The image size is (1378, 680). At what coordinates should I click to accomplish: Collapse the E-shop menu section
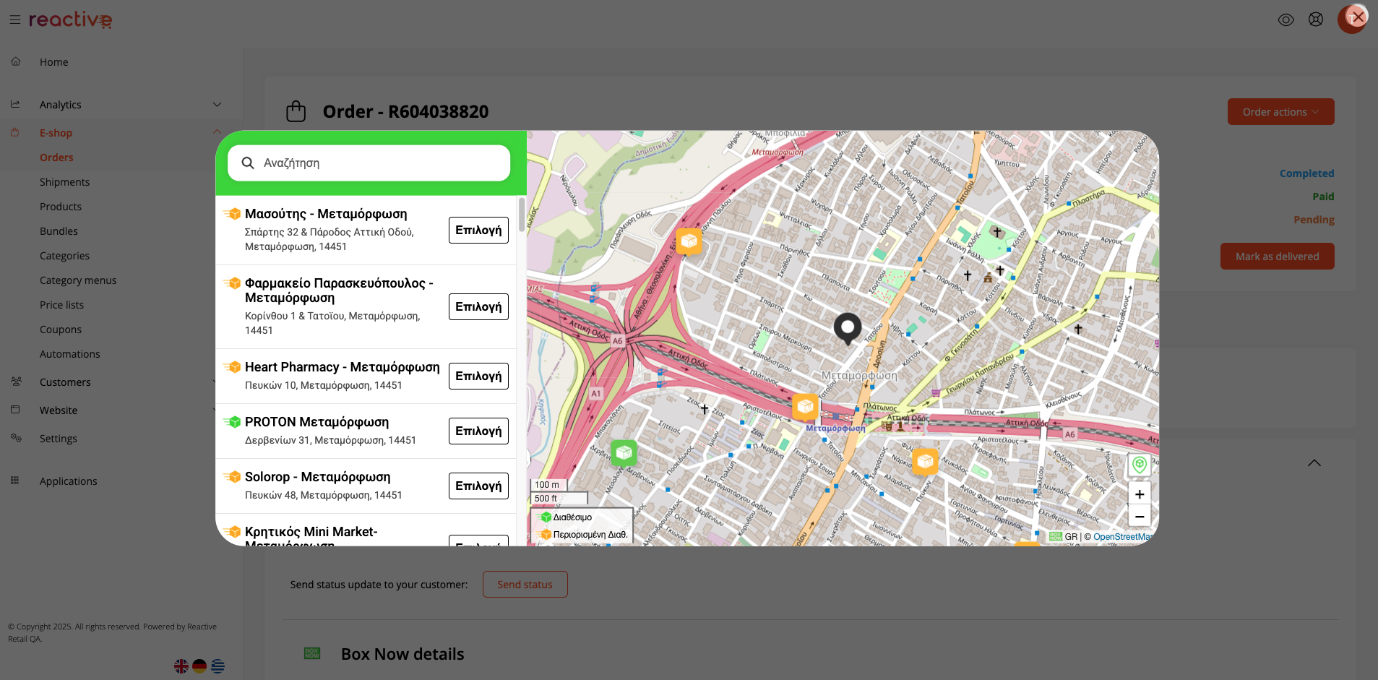pyautogui.click(x=217, y=132)
